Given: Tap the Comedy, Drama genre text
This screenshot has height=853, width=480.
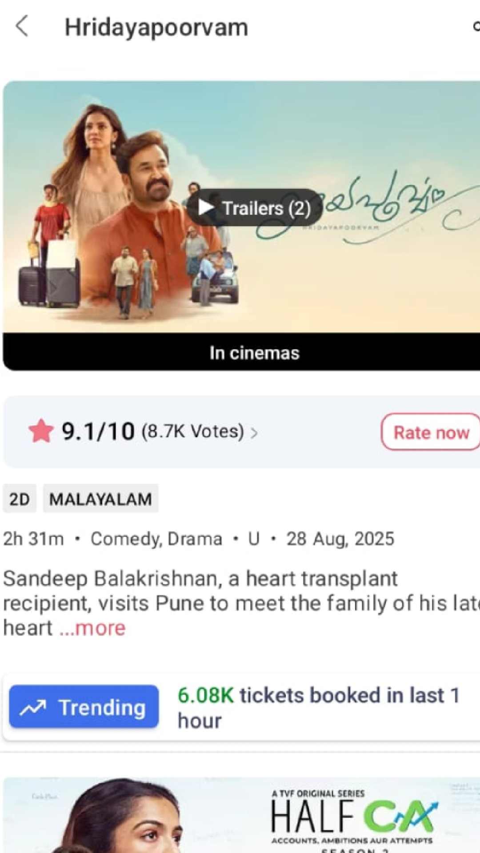Looking at the screenshot, I should coord(156,539).
